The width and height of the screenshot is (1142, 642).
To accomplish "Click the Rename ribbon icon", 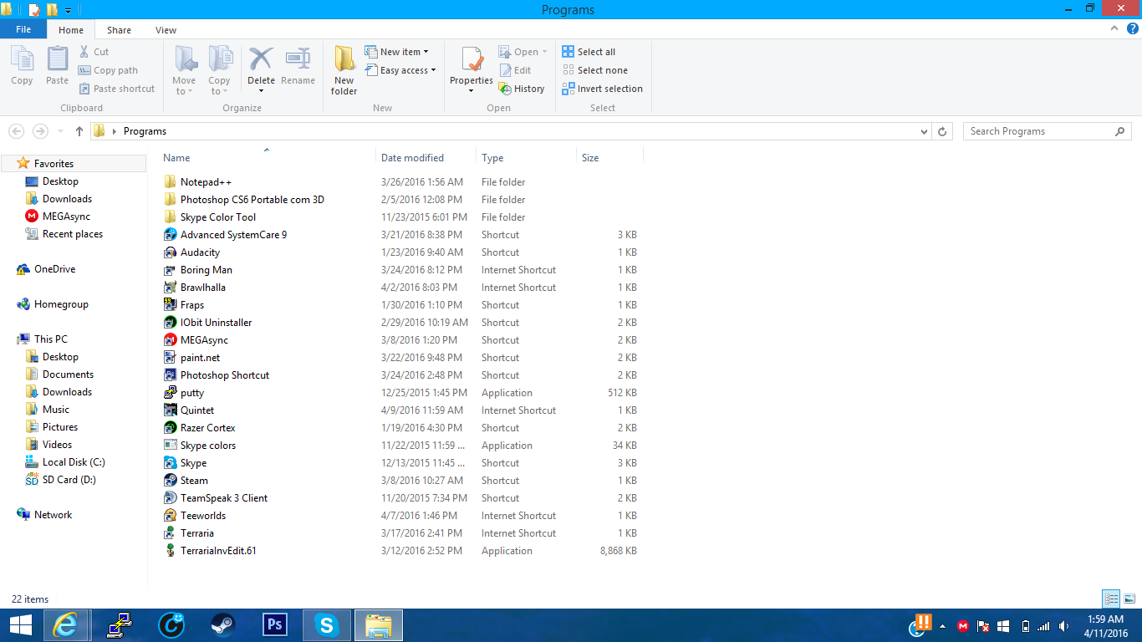I will point(298,66).
